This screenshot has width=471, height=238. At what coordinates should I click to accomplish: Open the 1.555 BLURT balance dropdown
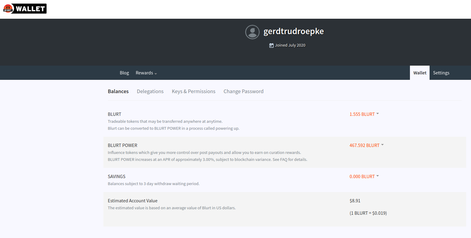click(x=364, y=114)
